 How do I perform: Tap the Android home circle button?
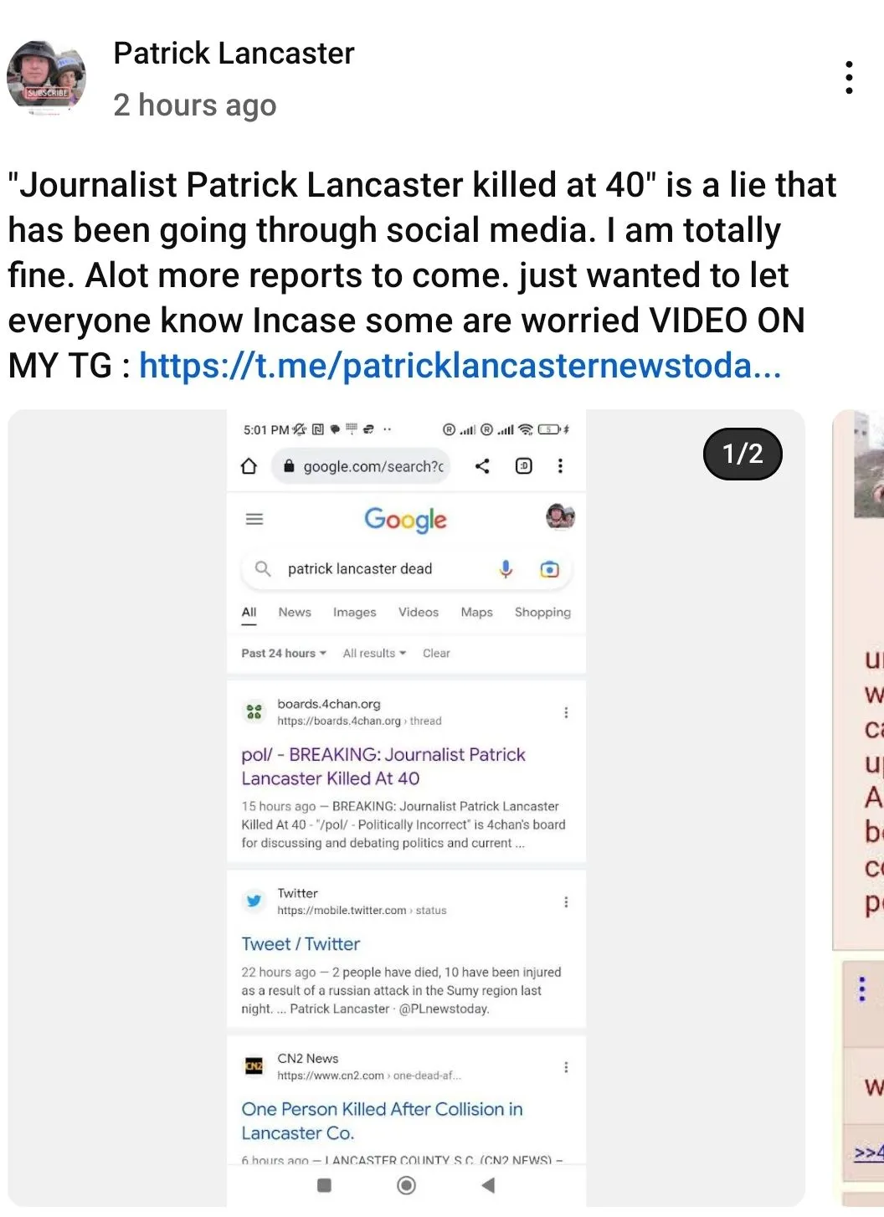[406, 1185]
